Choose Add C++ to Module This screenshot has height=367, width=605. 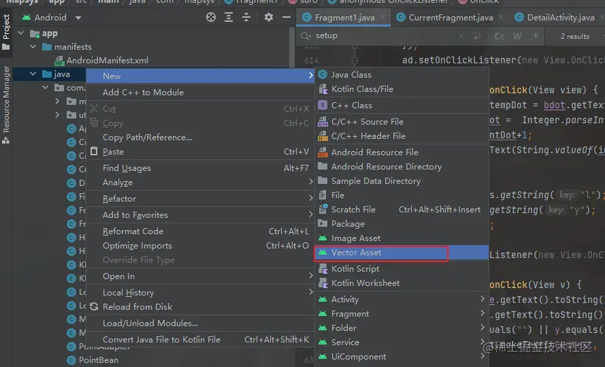tap(200, 92)
